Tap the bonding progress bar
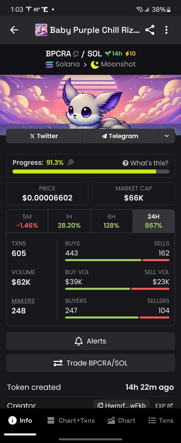Image resolution: width=181 pixels, height=443 pixels. 90,171
